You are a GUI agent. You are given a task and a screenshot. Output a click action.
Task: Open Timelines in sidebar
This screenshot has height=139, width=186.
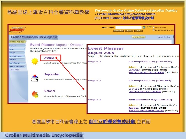coord(17,60)
